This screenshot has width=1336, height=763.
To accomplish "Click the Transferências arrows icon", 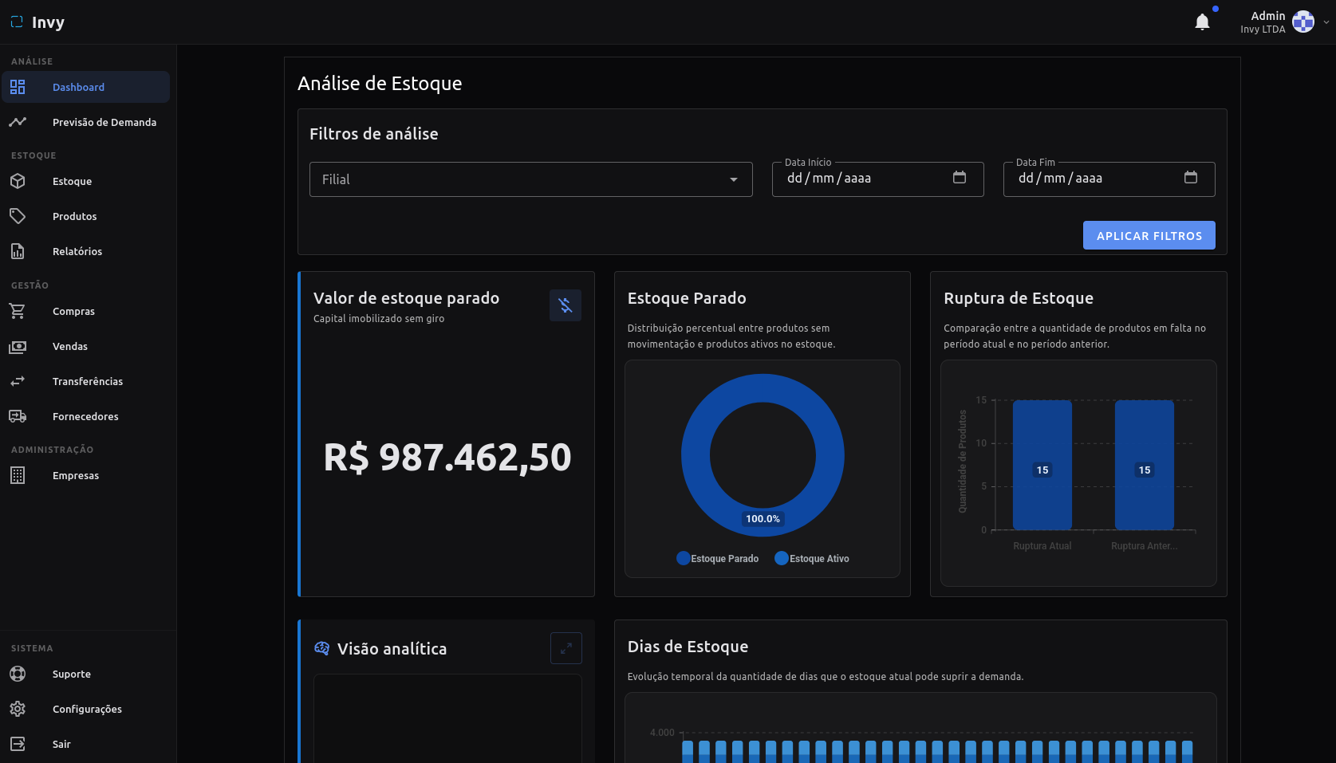I will click(x=18, y=381).
